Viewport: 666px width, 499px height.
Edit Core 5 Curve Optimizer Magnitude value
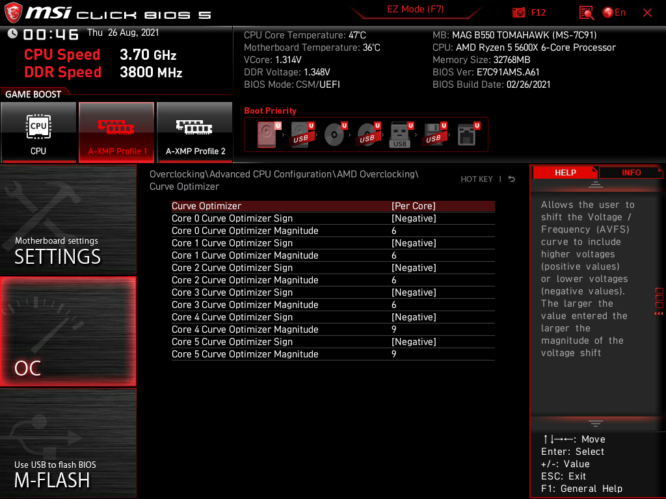click(x=333, y=354)
